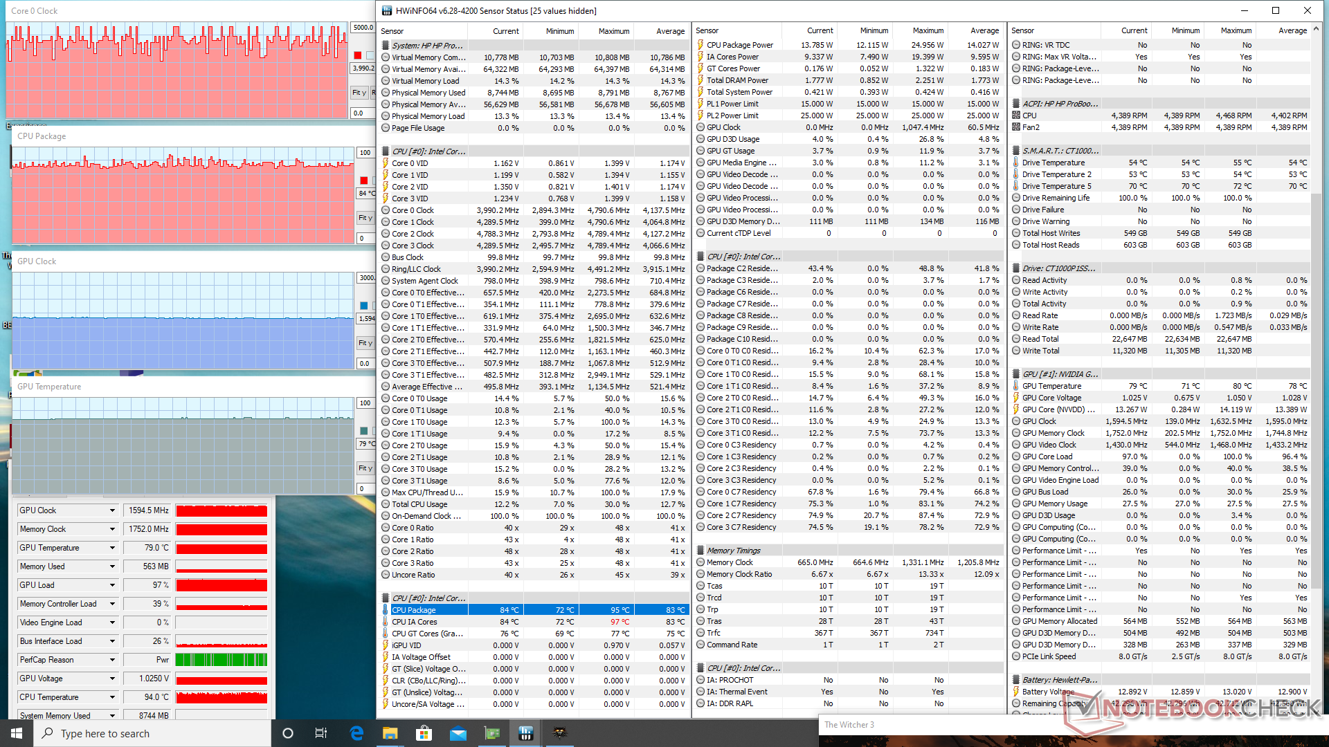Open the Memory Controller Load dropdown
Screen dimensions: 1329x747
coord(112,604)
